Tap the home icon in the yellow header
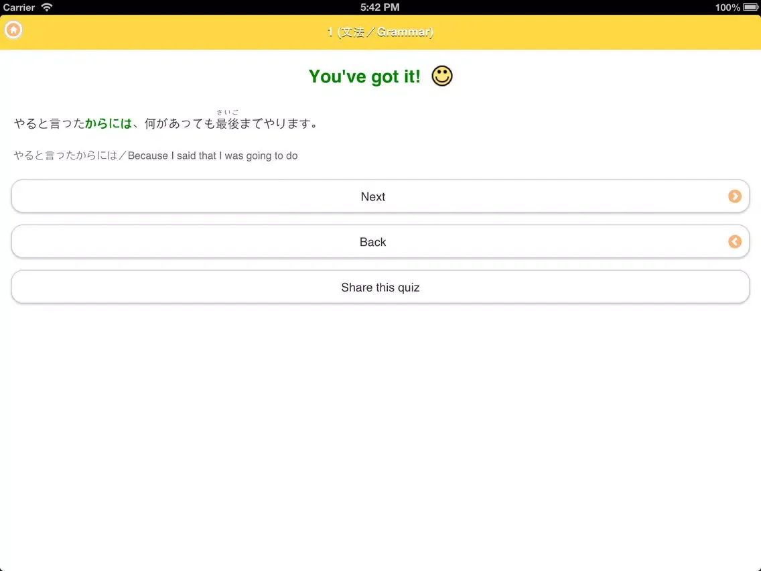Viewport: 761px width, 571px height. click(13, 30)
